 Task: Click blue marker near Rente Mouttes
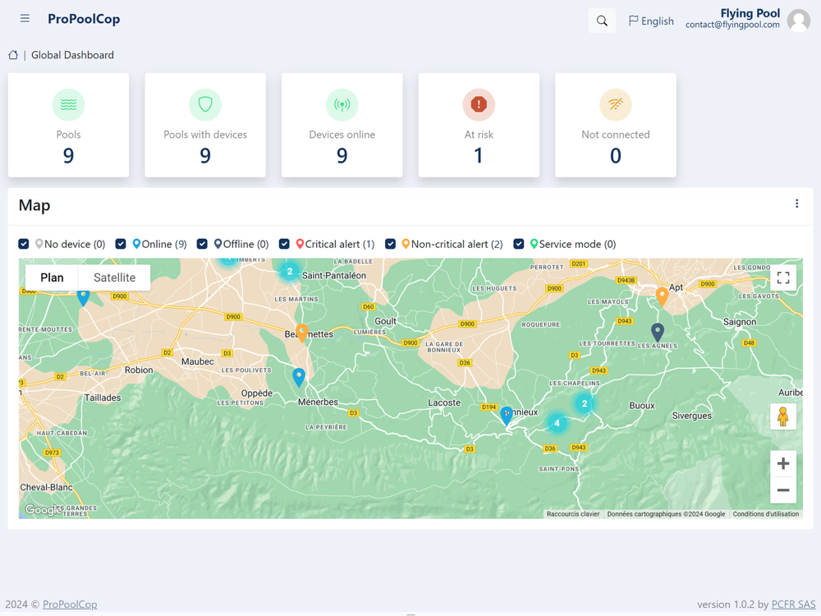[x=83, y=297]
